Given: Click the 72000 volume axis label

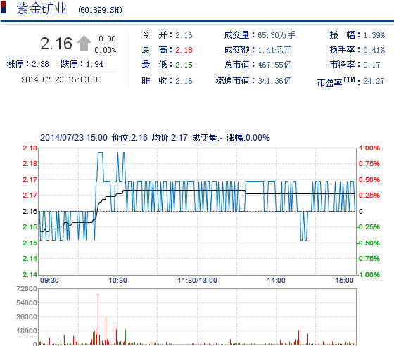Looking at the screenshot, I should coord(27,289).
